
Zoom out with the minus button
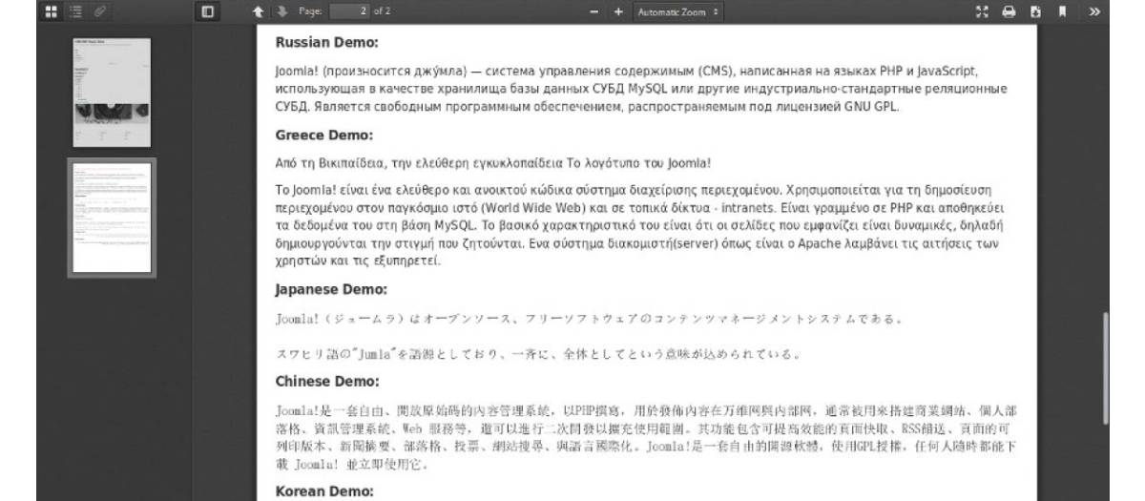[593, 11]
